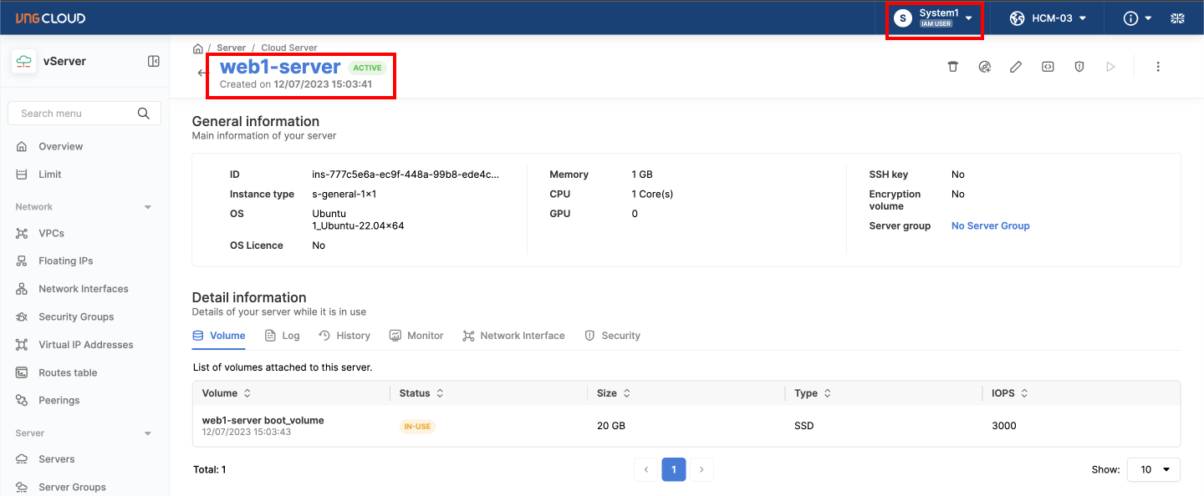Open Security Groups in the sidebar
This screenshot has width=1204, height=496.
(75, 317)
